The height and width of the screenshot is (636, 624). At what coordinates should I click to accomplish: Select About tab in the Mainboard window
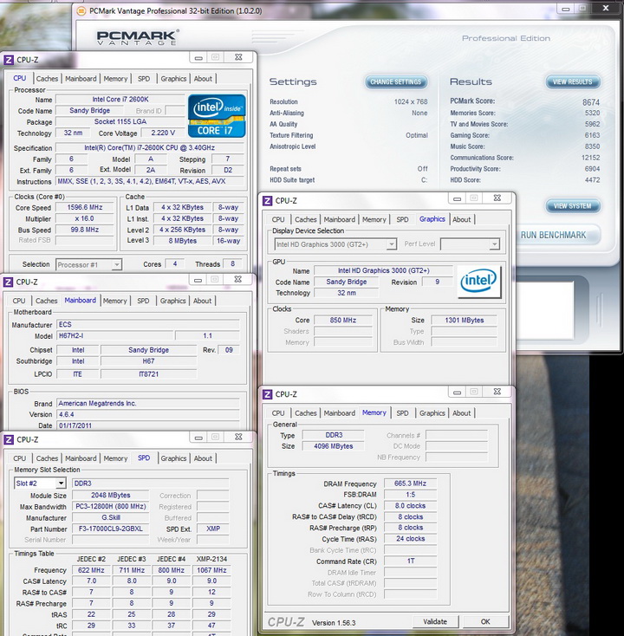point(202,301)
